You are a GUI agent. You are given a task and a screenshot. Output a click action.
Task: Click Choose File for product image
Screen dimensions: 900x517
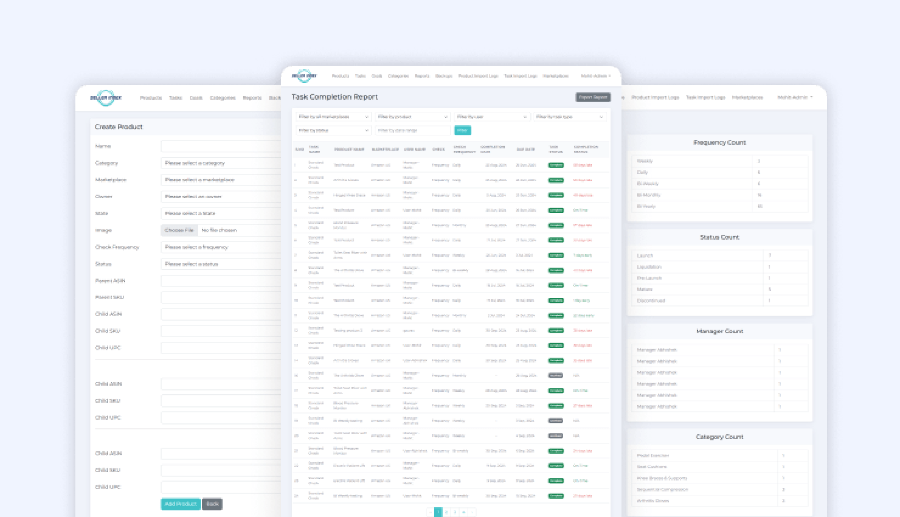click(179, 230)
